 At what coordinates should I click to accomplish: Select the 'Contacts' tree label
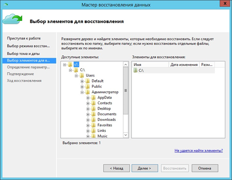(x=105, y=103)
